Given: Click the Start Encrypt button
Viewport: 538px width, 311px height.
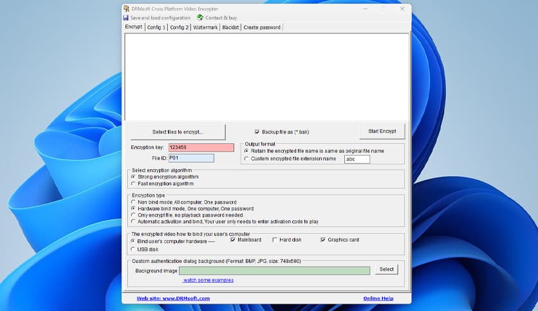Looking at the screenshot, I should point(382,131).
